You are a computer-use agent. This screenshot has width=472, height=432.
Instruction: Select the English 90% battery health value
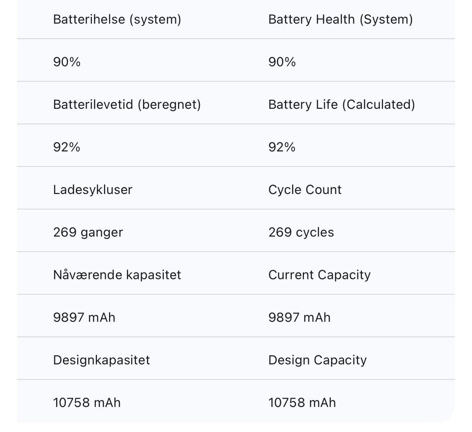coord(282,62)
